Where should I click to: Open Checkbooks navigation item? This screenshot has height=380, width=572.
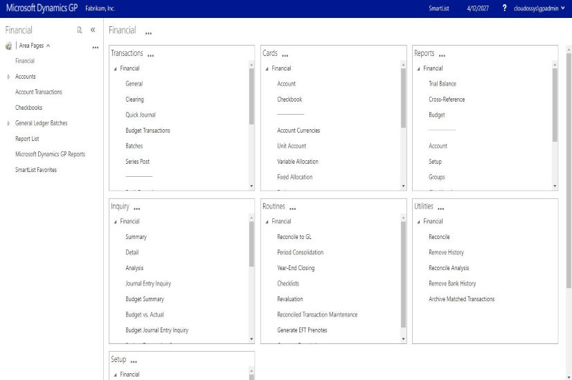click(x=29, y=108)
